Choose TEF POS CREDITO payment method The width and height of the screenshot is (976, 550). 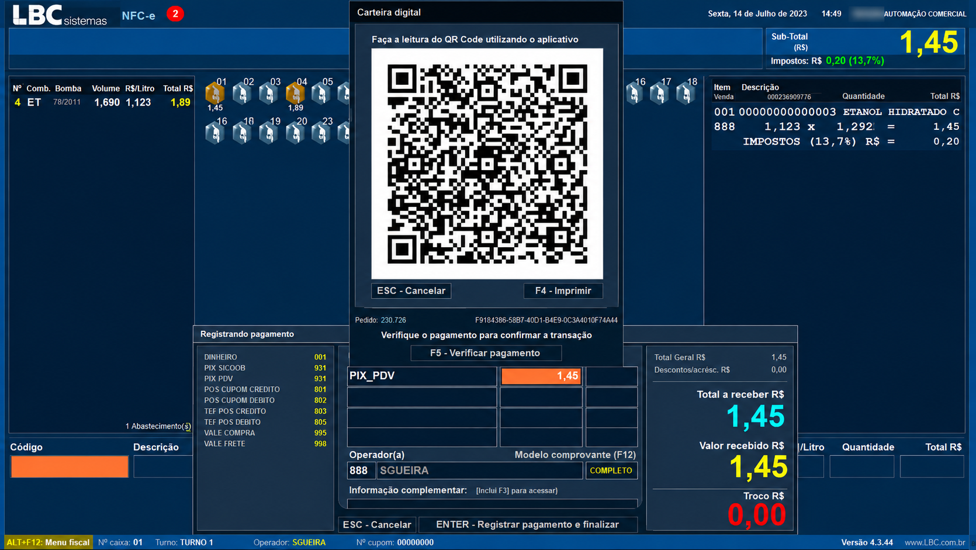coord(265,411)
